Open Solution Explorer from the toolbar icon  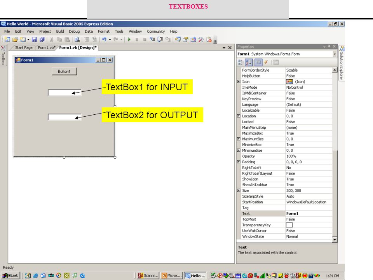pos(178,40)
